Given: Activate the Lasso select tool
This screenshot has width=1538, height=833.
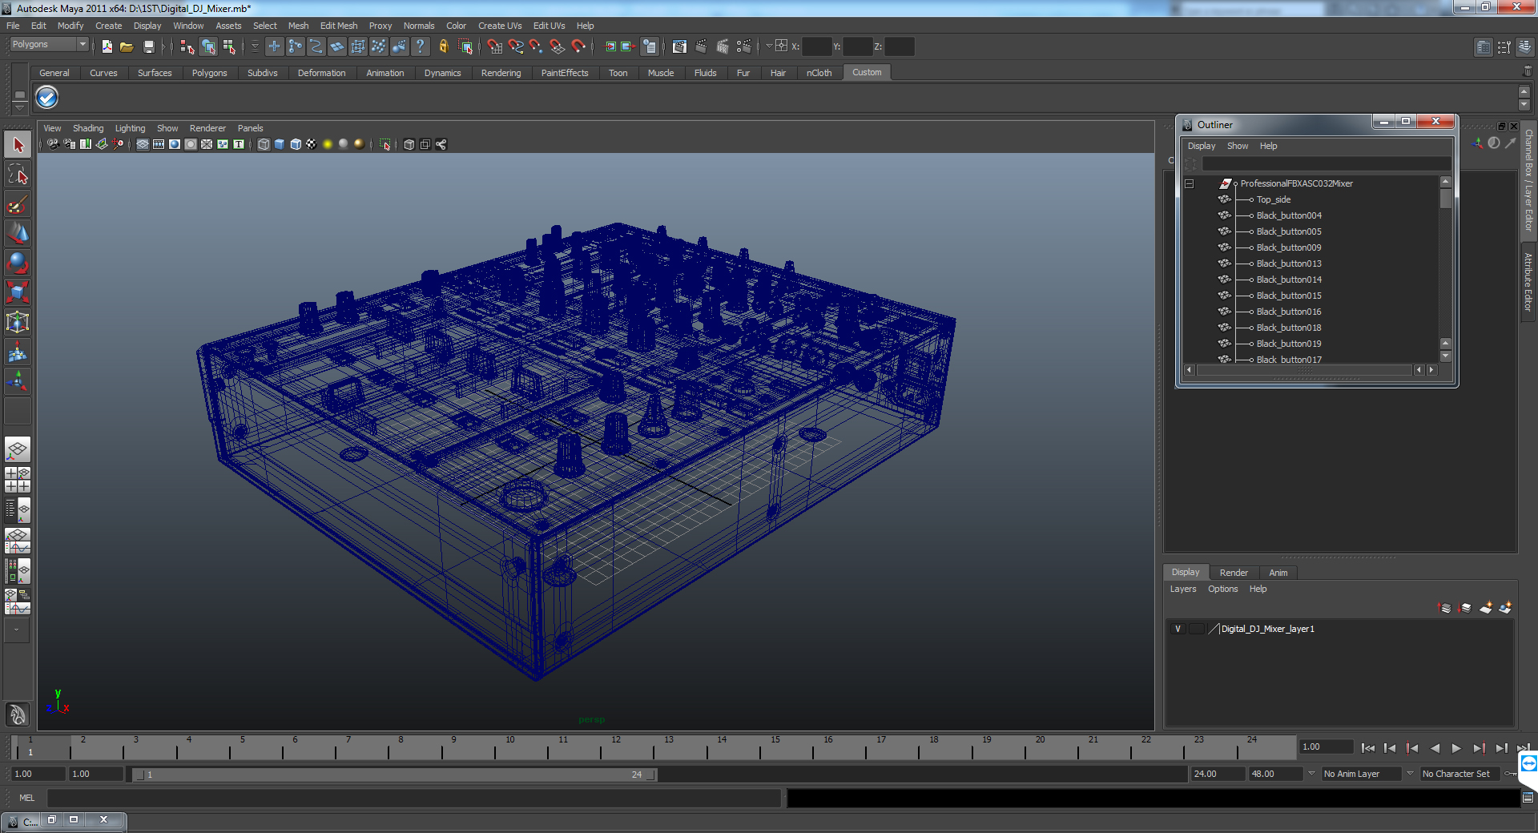Looking at the screenshot, I should 18,175.
